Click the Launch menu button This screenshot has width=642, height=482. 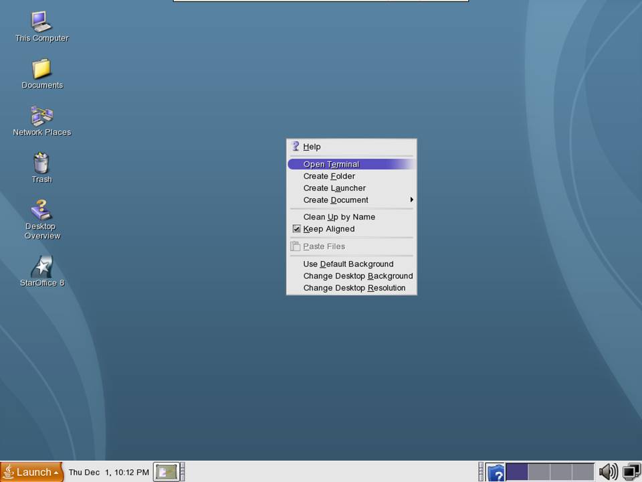click(x=31, y=472)
